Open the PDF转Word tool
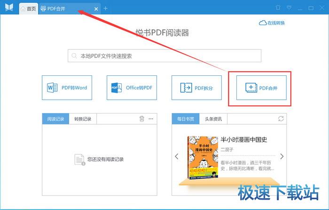 click(x=67, y=88)
